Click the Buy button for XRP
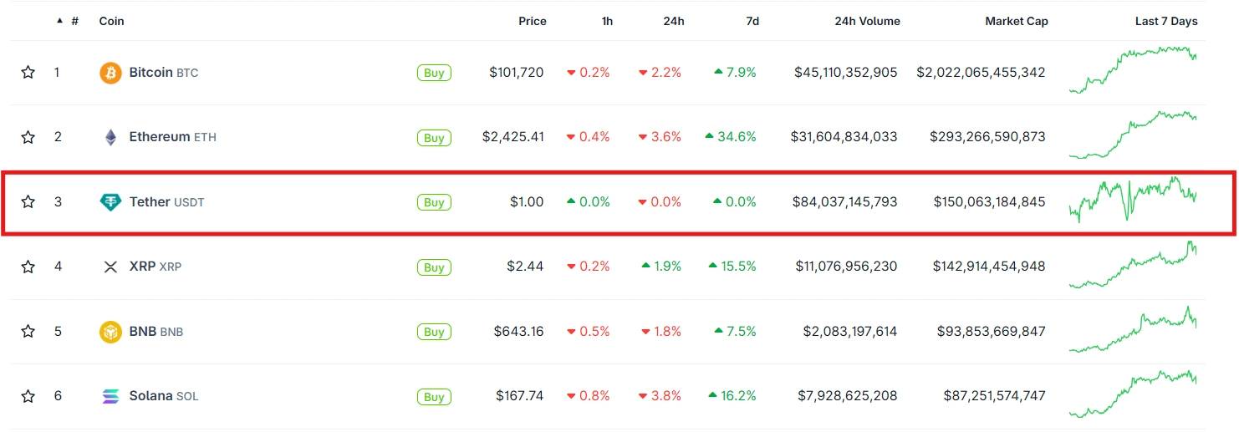This screenshot has height=432, width=1239. click(x=434, y=267)
